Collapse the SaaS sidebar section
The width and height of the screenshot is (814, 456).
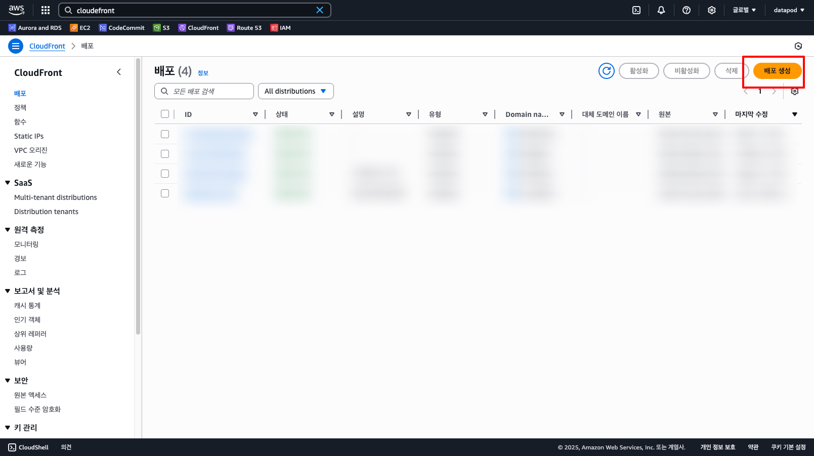pos(8,183)
